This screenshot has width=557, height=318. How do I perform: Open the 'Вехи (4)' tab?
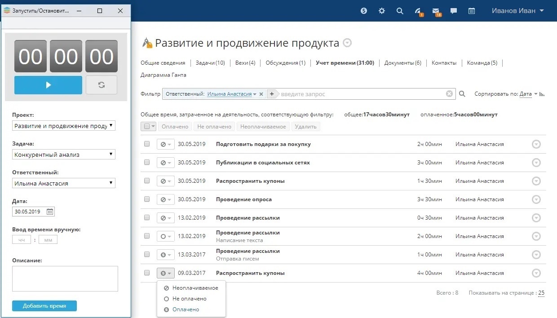(245, 63)
